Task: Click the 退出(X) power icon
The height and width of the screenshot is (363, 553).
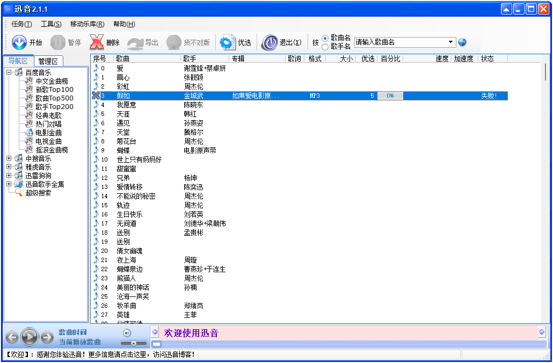Action: (270, 42)
